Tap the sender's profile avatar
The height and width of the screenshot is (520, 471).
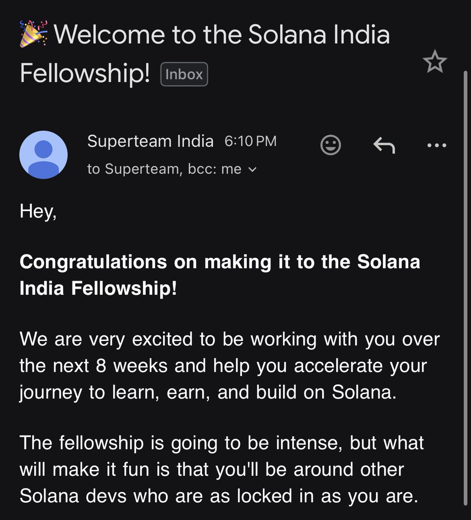coord(43,155)
